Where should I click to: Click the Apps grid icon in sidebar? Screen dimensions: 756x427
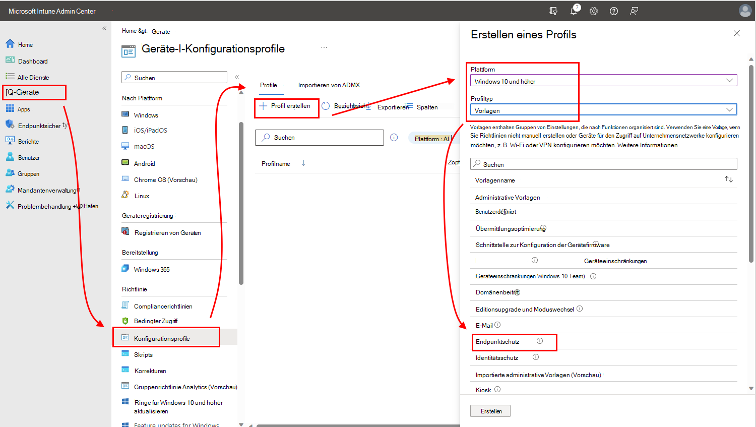tap(10, 108)
